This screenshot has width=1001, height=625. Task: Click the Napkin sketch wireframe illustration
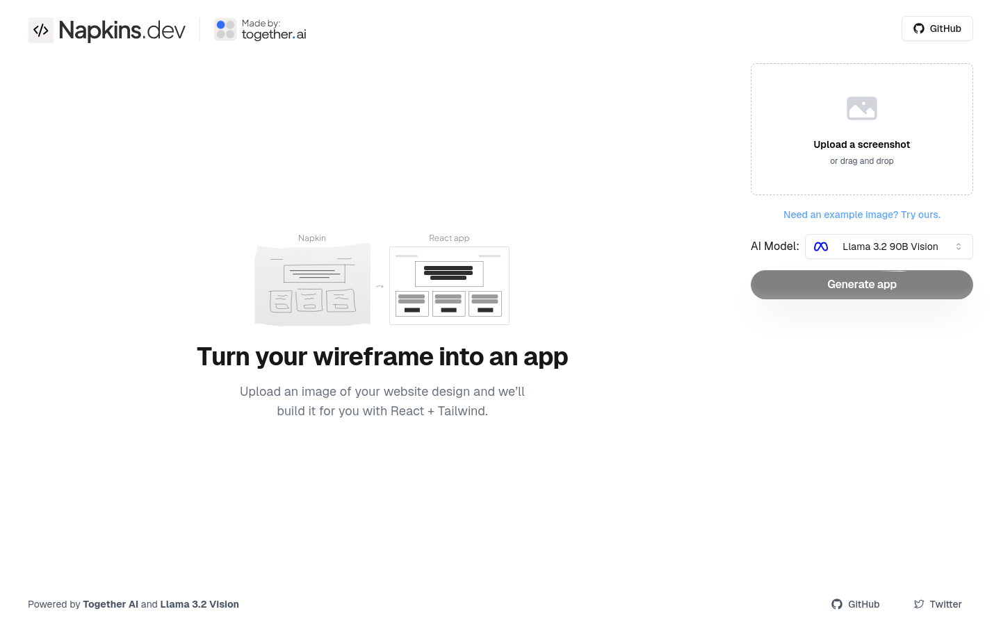(x=312, y=285)
